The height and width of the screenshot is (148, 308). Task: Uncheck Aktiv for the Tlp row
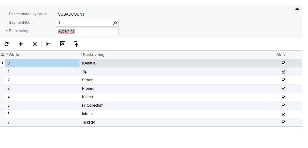[284, 72]
